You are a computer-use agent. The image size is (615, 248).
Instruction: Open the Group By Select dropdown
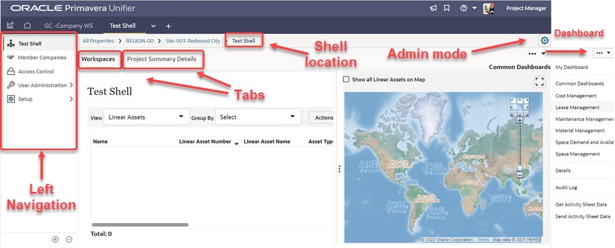[x=258, y=117]
